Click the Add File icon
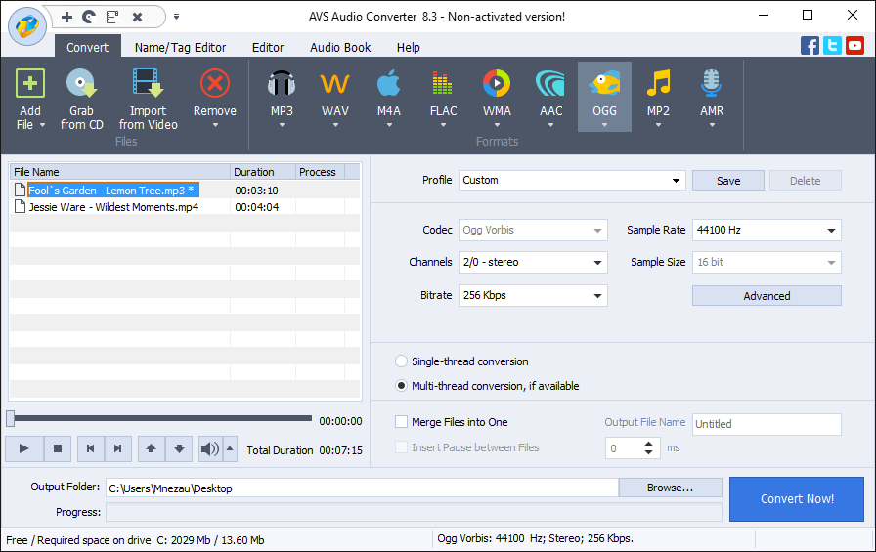 pyautogui.click(x=30, y=84)
